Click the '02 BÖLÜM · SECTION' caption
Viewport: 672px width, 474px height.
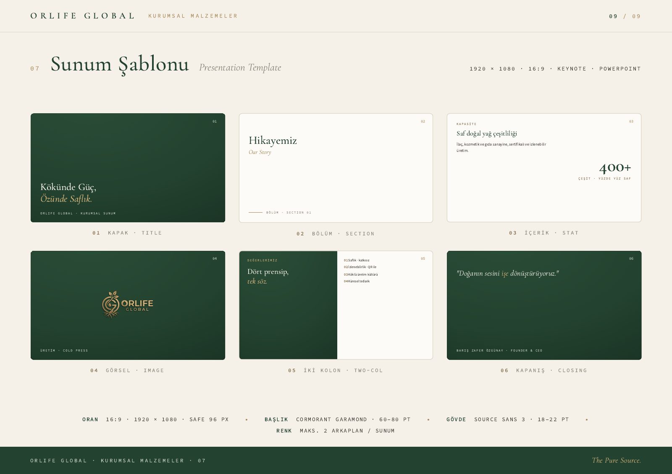pyautogui.click(x=336, y=234)
